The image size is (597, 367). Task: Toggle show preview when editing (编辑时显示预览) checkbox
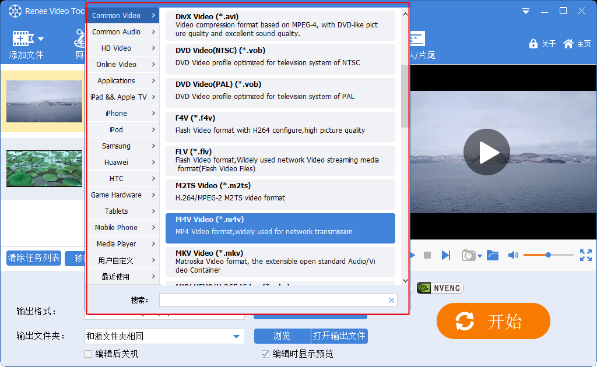tap(265, 354)
